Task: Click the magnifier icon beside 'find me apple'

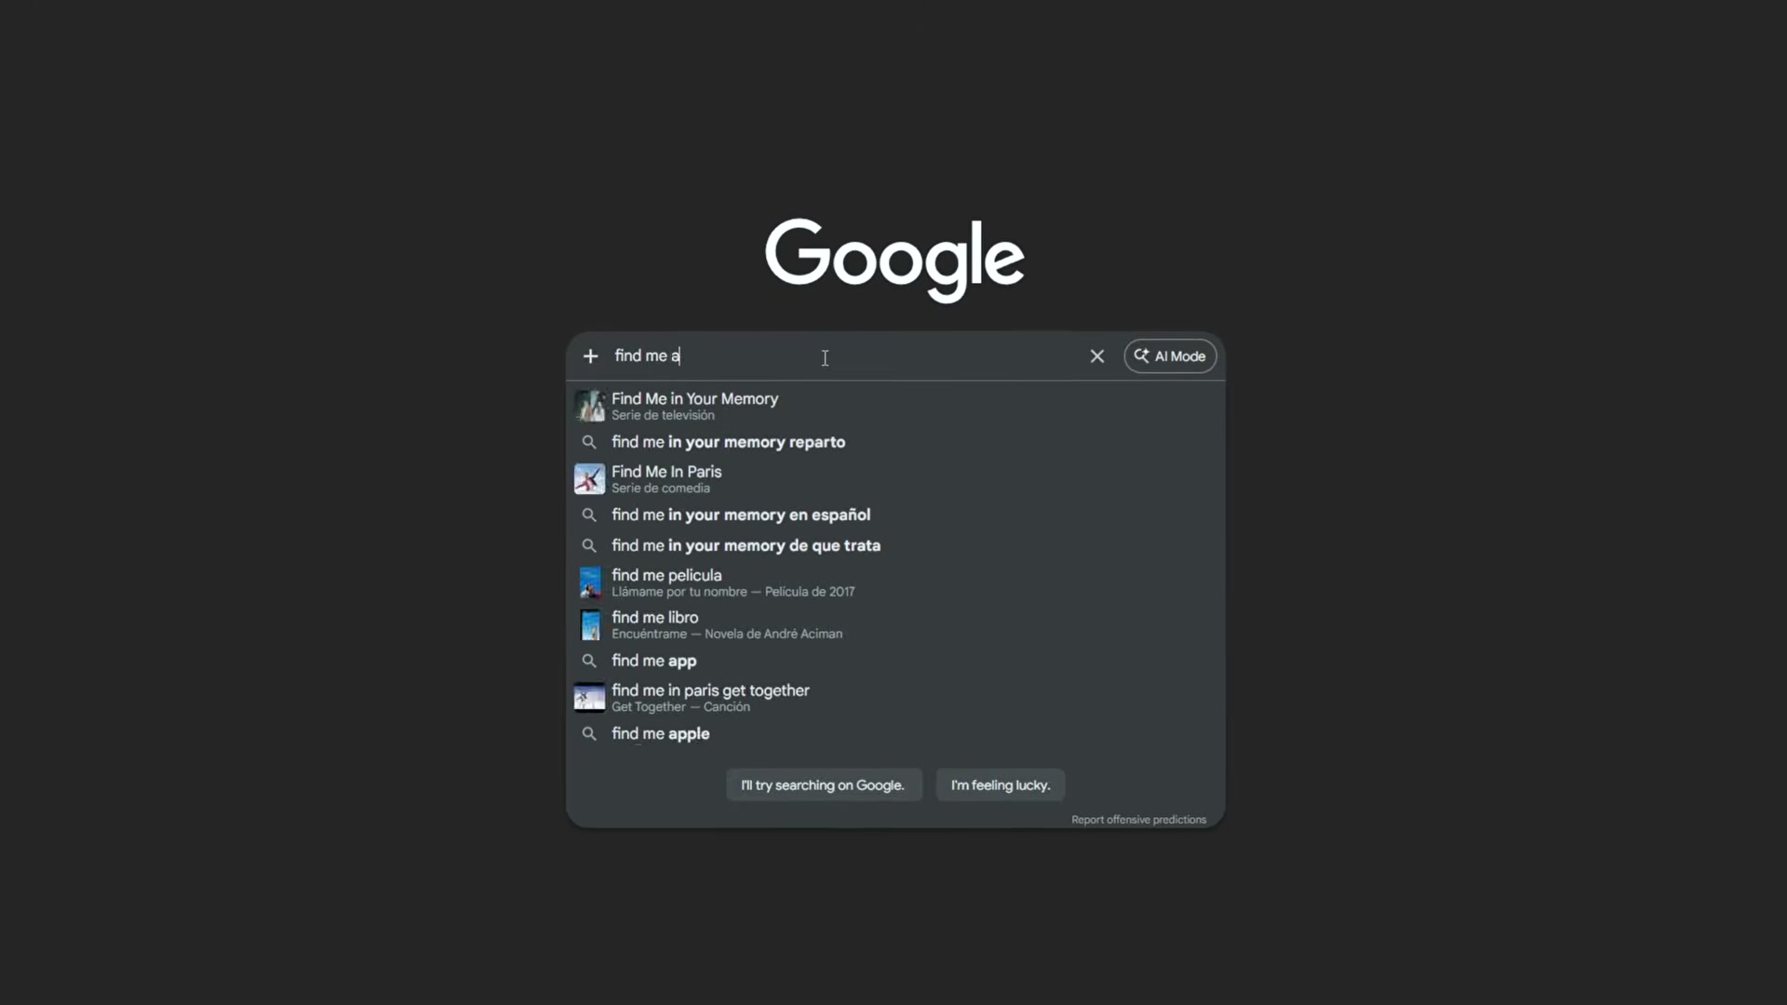Action: [589, 733]
